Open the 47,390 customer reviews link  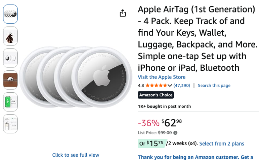pyautogui.click(x=182, y=86)
